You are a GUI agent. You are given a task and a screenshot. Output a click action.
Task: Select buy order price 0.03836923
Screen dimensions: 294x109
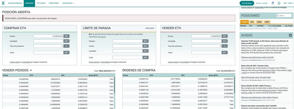click(x=144, y=101)
